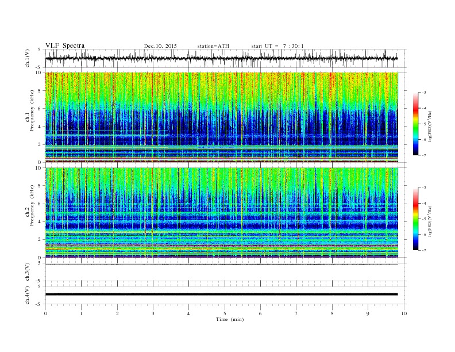Image resolution: width=455 pixels, height=352 pixels.
Task: Click the "-7" tick on ch.1 color bar
Action: pyautogui.click(x=424, y=155)
